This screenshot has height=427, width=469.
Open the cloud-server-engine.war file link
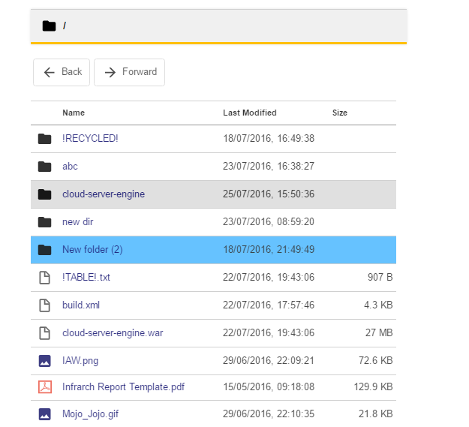[113, 332]
